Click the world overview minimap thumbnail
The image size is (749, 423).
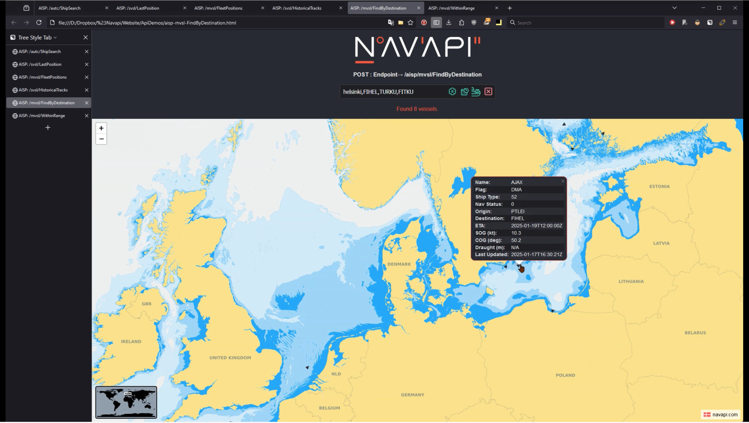[126, 402]
